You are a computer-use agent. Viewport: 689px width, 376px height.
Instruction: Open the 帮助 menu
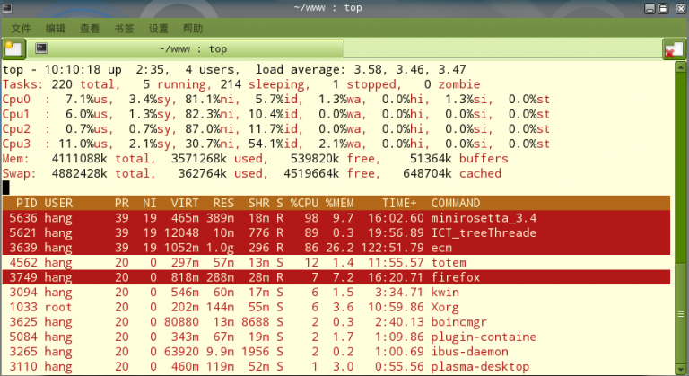coord(193,29)
